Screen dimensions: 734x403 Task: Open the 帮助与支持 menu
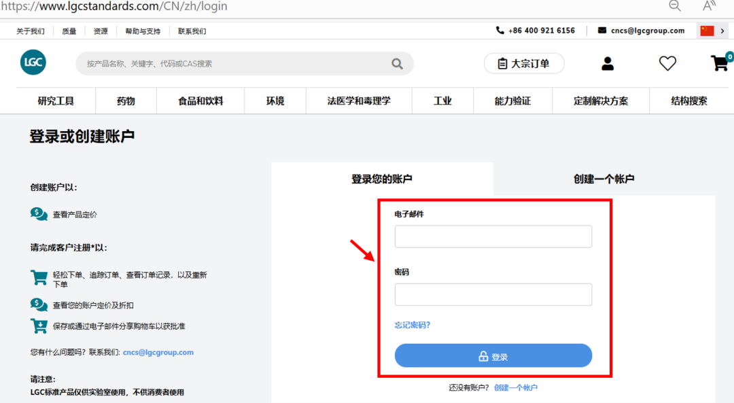142,31
